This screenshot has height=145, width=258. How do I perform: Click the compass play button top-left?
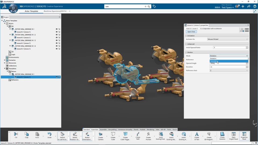(x=13, y=9)
